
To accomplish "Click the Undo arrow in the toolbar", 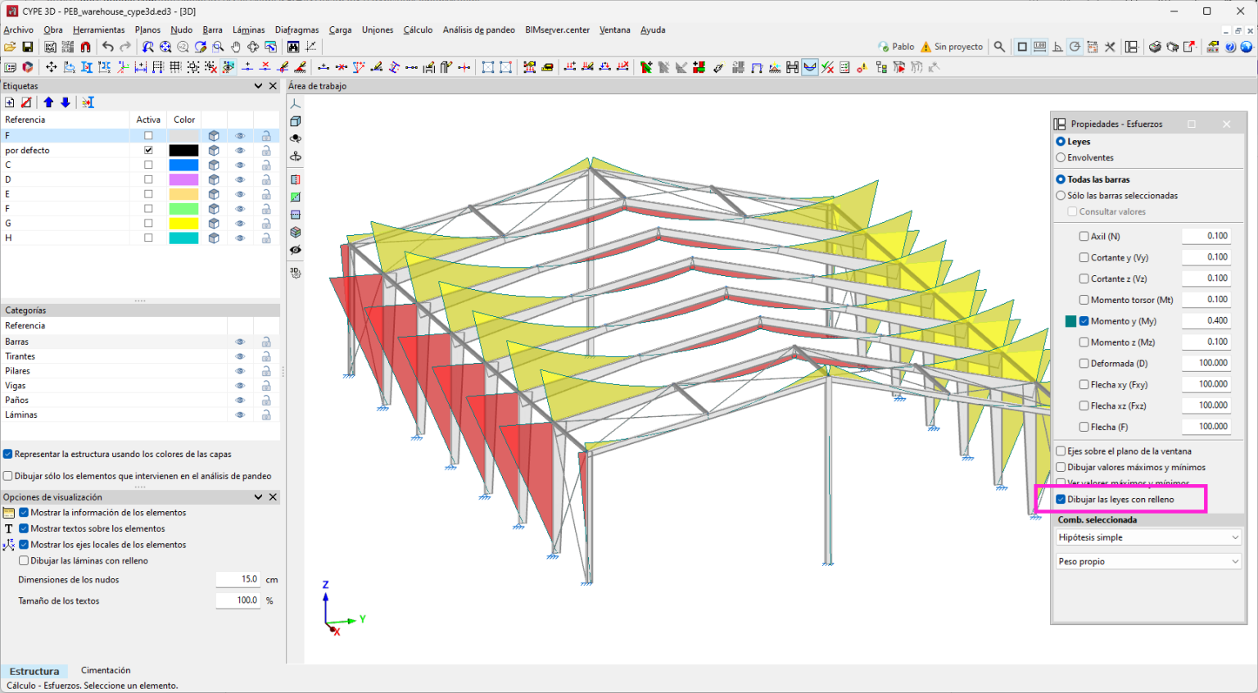I will point(107,48).
